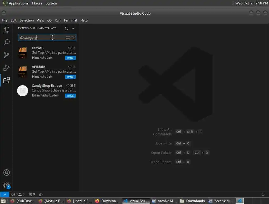Switch to YouTube Firefox taskbar window

pyautogui.click(x=23, y=201)
